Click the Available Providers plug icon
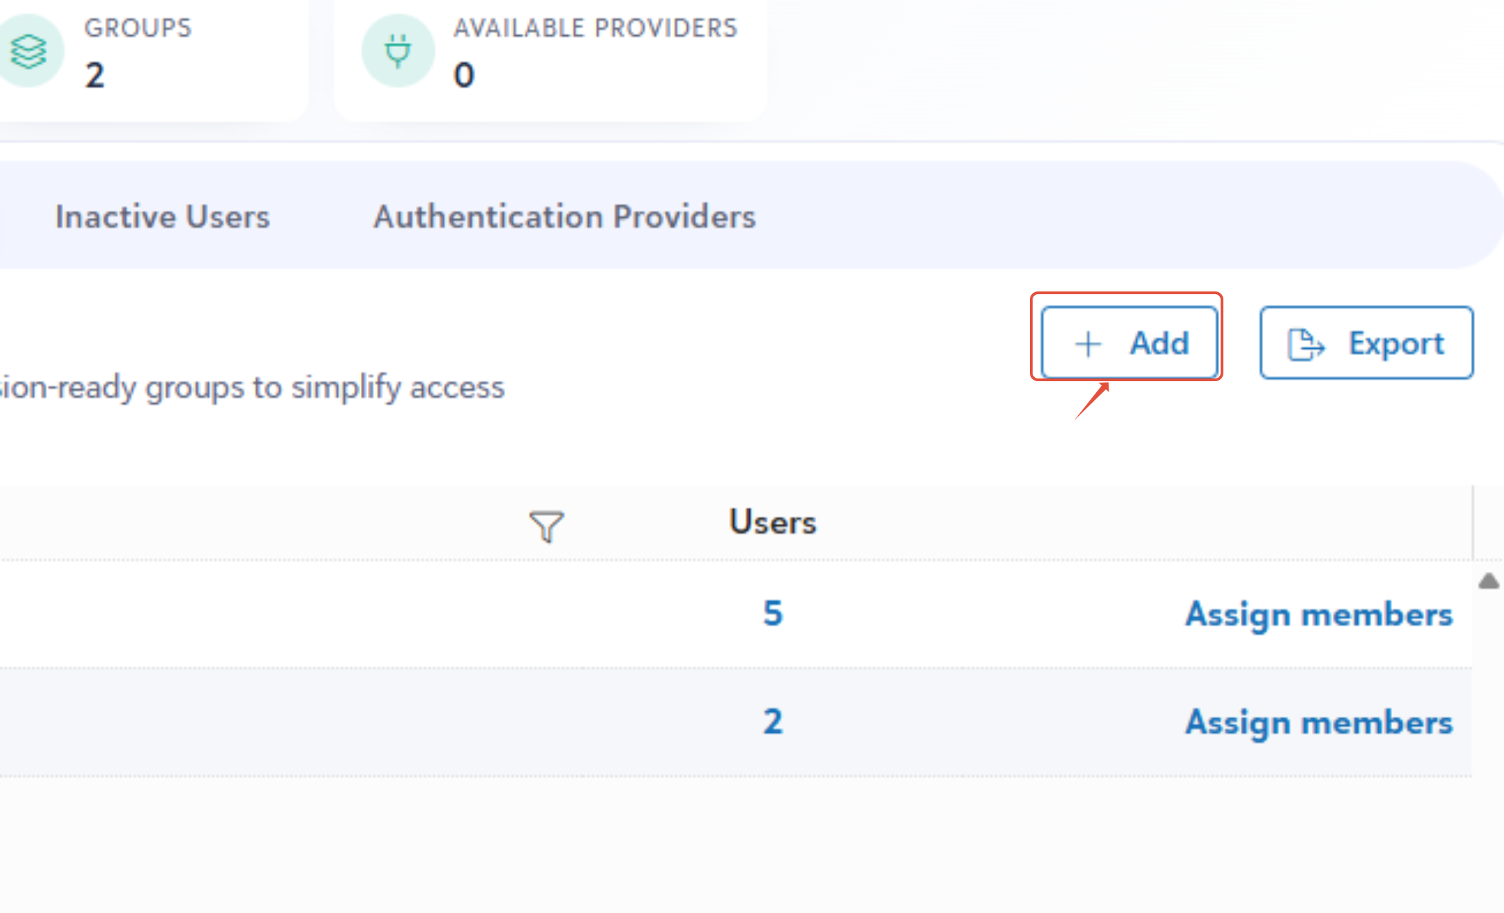Viewport: 1504px width, 913px height. (x=398, y=51)
